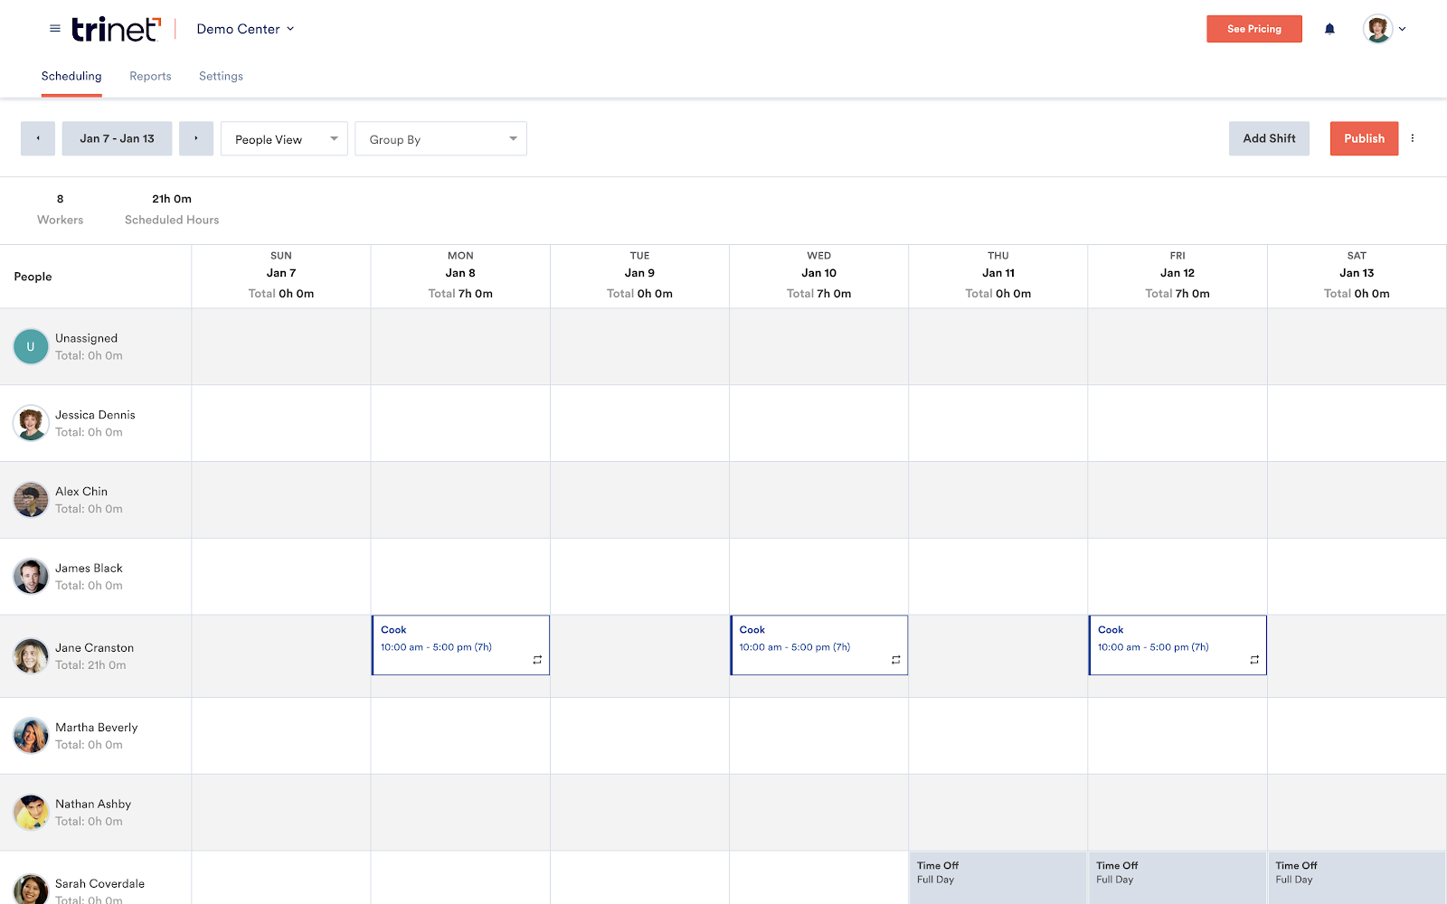Open Jane Cranston's Monday Cook shift
Screen dimensions: 1447x904
click(x=460, y=645)
